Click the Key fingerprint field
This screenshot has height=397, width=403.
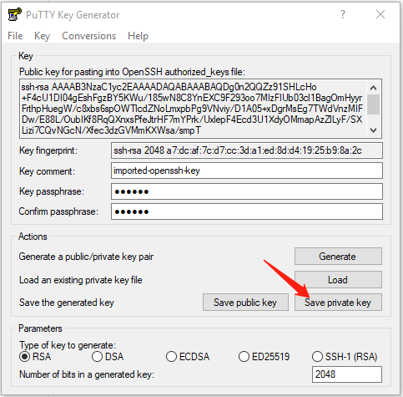pos(247,150)
